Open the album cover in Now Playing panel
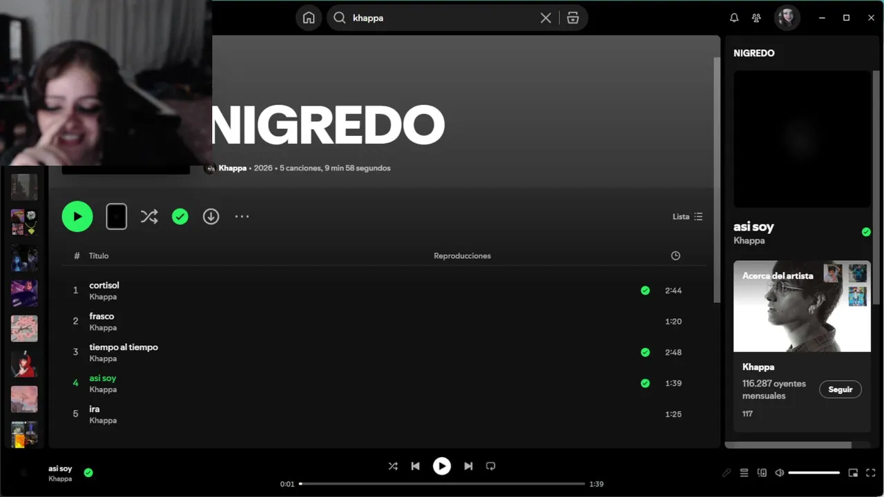Viewport: 884px width, 497px height. point(802,139)
